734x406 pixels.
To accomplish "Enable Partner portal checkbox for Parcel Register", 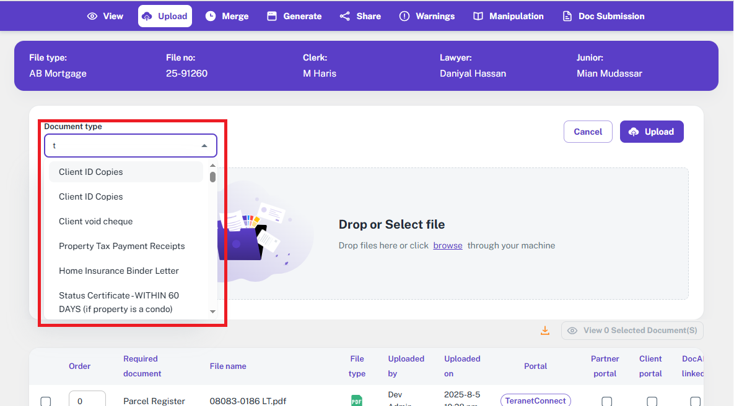I will click(607, 401).
